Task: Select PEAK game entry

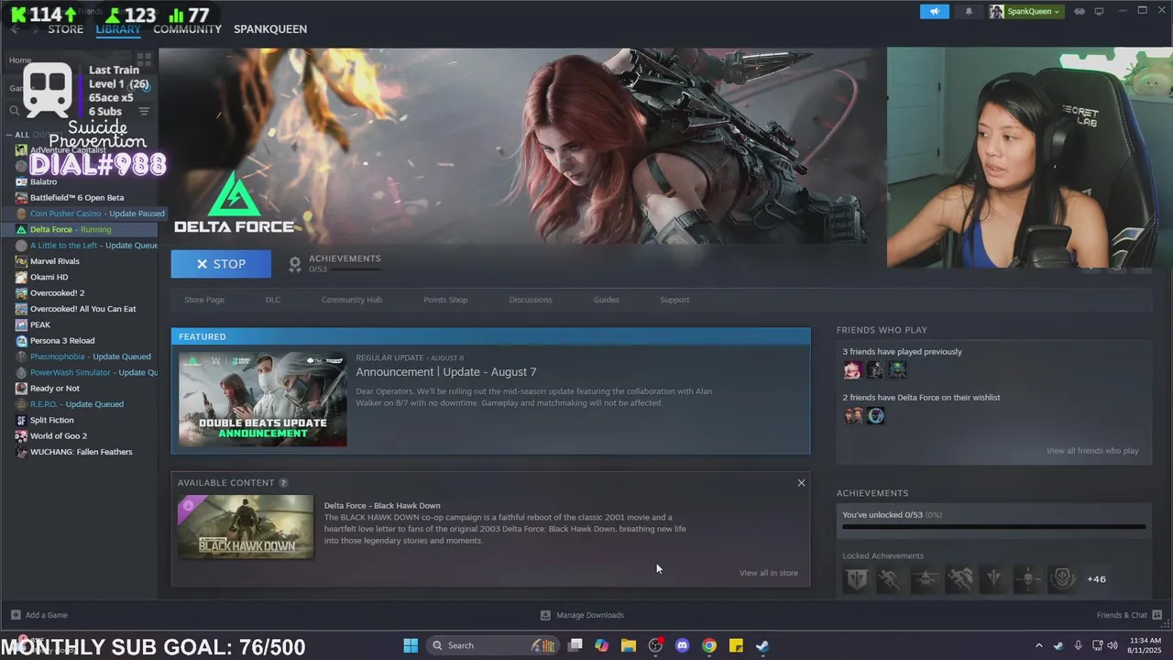Action: tap(40, 324)
